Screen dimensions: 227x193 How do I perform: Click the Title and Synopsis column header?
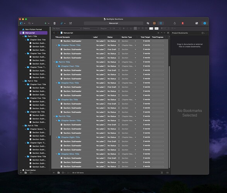point(63,37)
